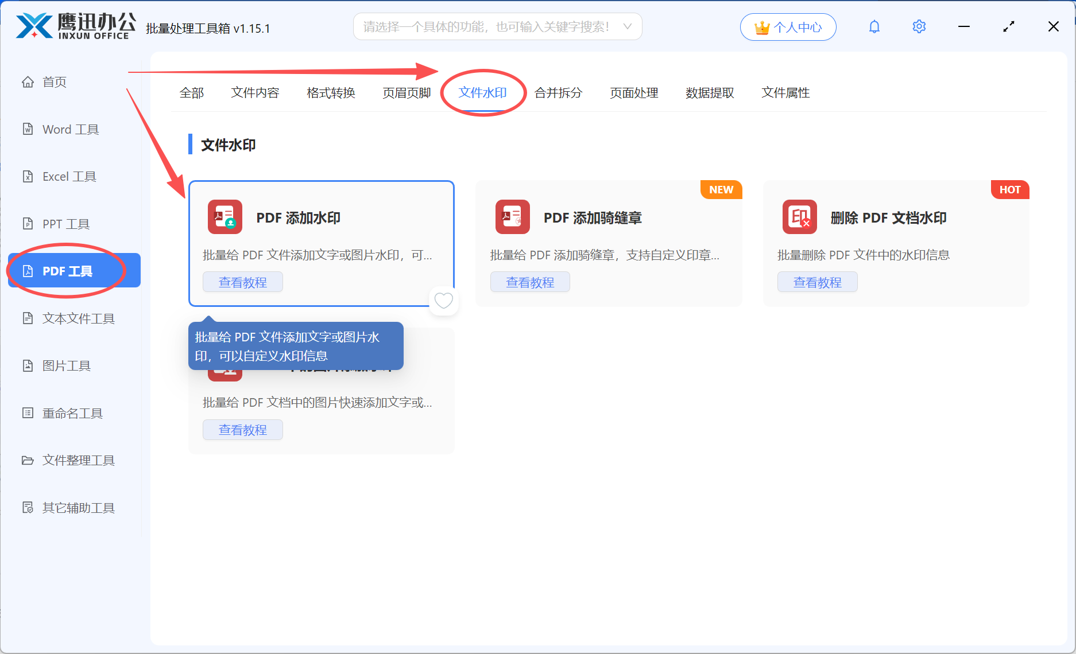
Task: Click the PDF 添加骑缝章 red icon
Action: 512,217
